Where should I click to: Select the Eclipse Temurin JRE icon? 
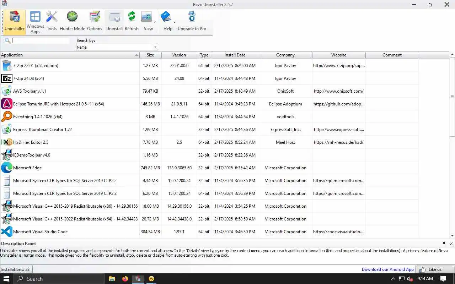[7, 104]
